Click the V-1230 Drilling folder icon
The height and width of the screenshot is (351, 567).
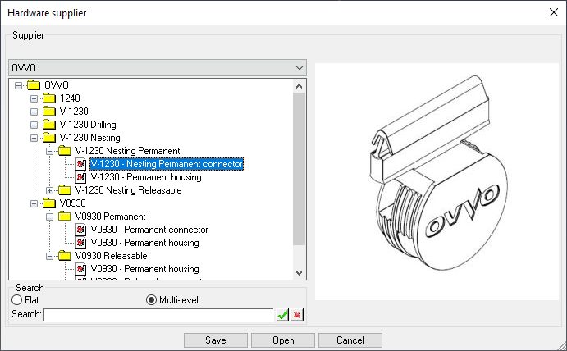point(49,125)
